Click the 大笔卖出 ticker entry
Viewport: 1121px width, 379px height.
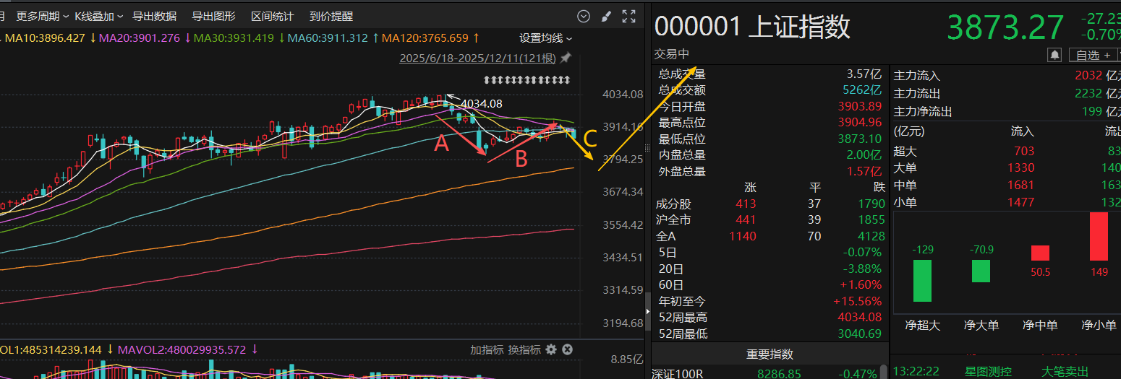1065,371
